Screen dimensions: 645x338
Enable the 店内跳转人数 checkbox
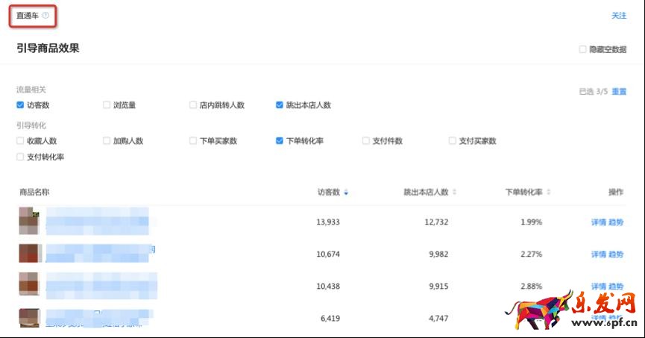pos(193,105)
